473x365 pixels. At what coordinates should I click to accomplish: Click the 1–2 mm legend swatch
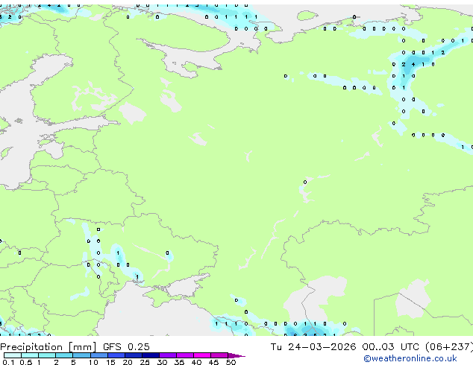coord(47,355)
